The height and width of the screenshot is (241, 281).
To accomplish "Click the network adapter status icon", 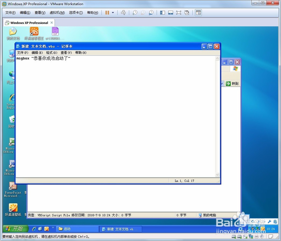I will 251,237.
